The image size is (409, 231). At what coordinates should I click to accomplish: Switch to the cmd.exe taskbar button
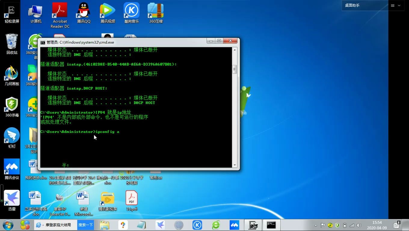(271, 225)
